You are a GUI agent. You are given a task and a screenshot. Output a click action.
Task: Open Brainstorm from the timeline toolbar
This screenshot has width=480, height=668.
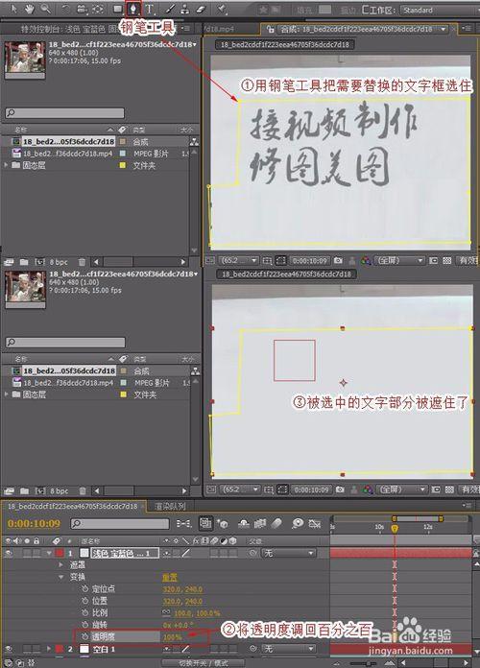(x=298, y=523)
